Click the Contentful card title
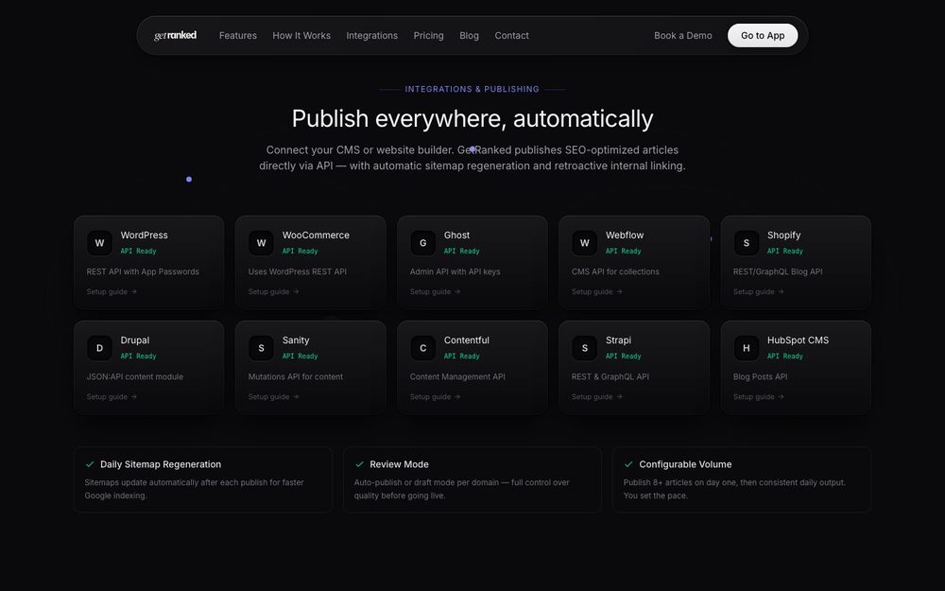The image size is (945, 591). 467,340
